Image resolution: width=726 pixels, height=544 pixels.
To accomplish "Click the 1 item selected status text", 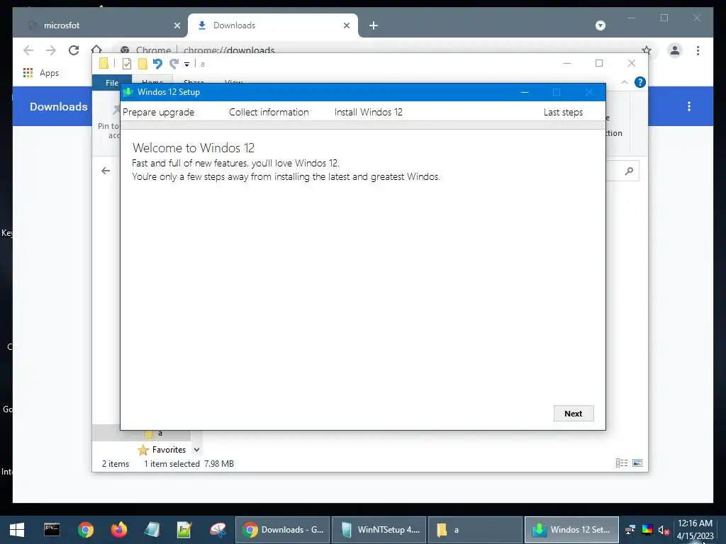I will click(172, 463).
